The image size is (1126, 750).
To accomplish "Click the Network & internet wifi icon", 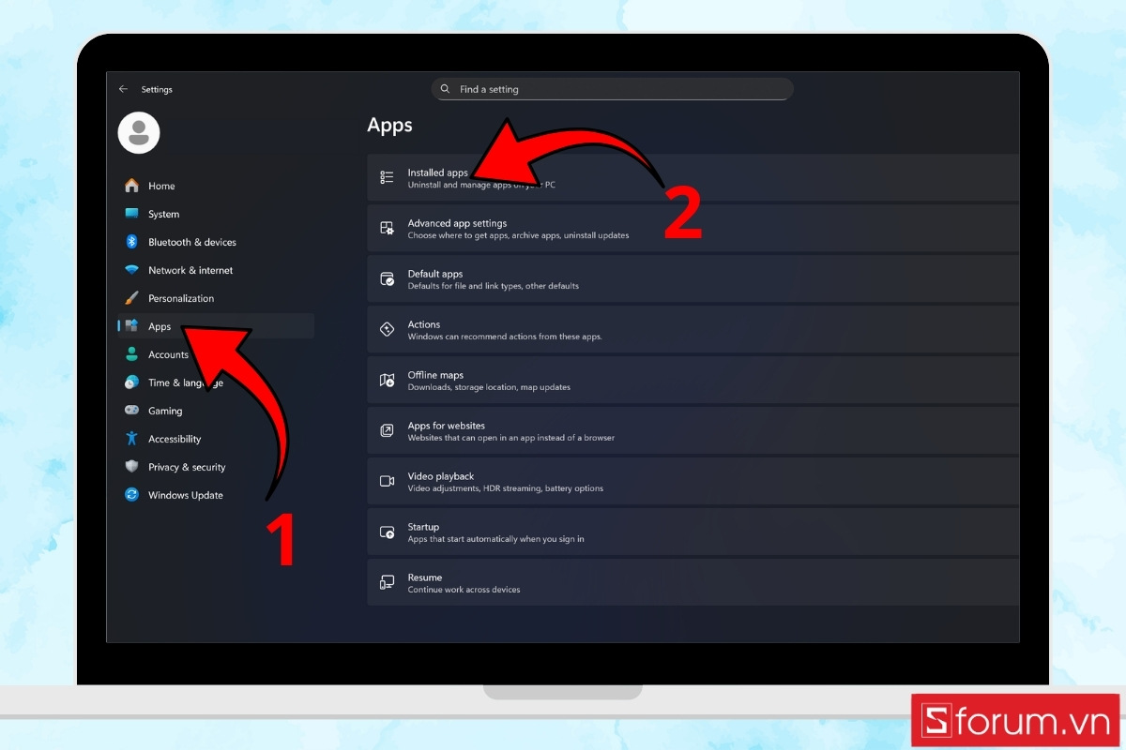I will [131, 270].
